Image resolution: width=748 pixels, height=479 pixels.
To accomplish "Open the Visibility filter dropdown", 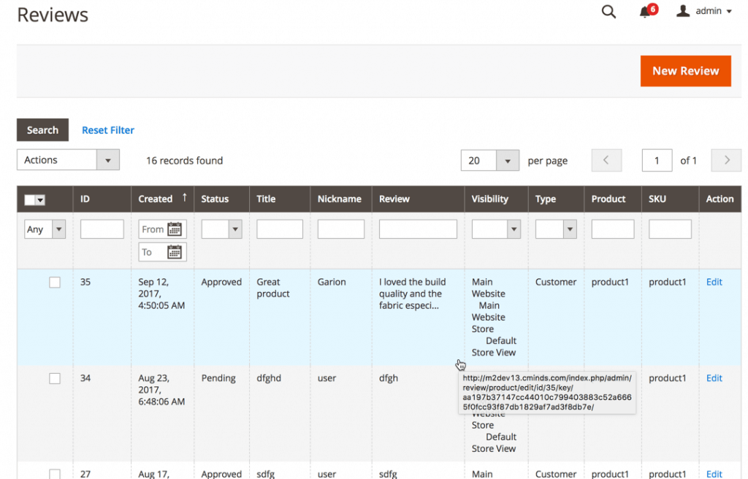I will point(496,229).
